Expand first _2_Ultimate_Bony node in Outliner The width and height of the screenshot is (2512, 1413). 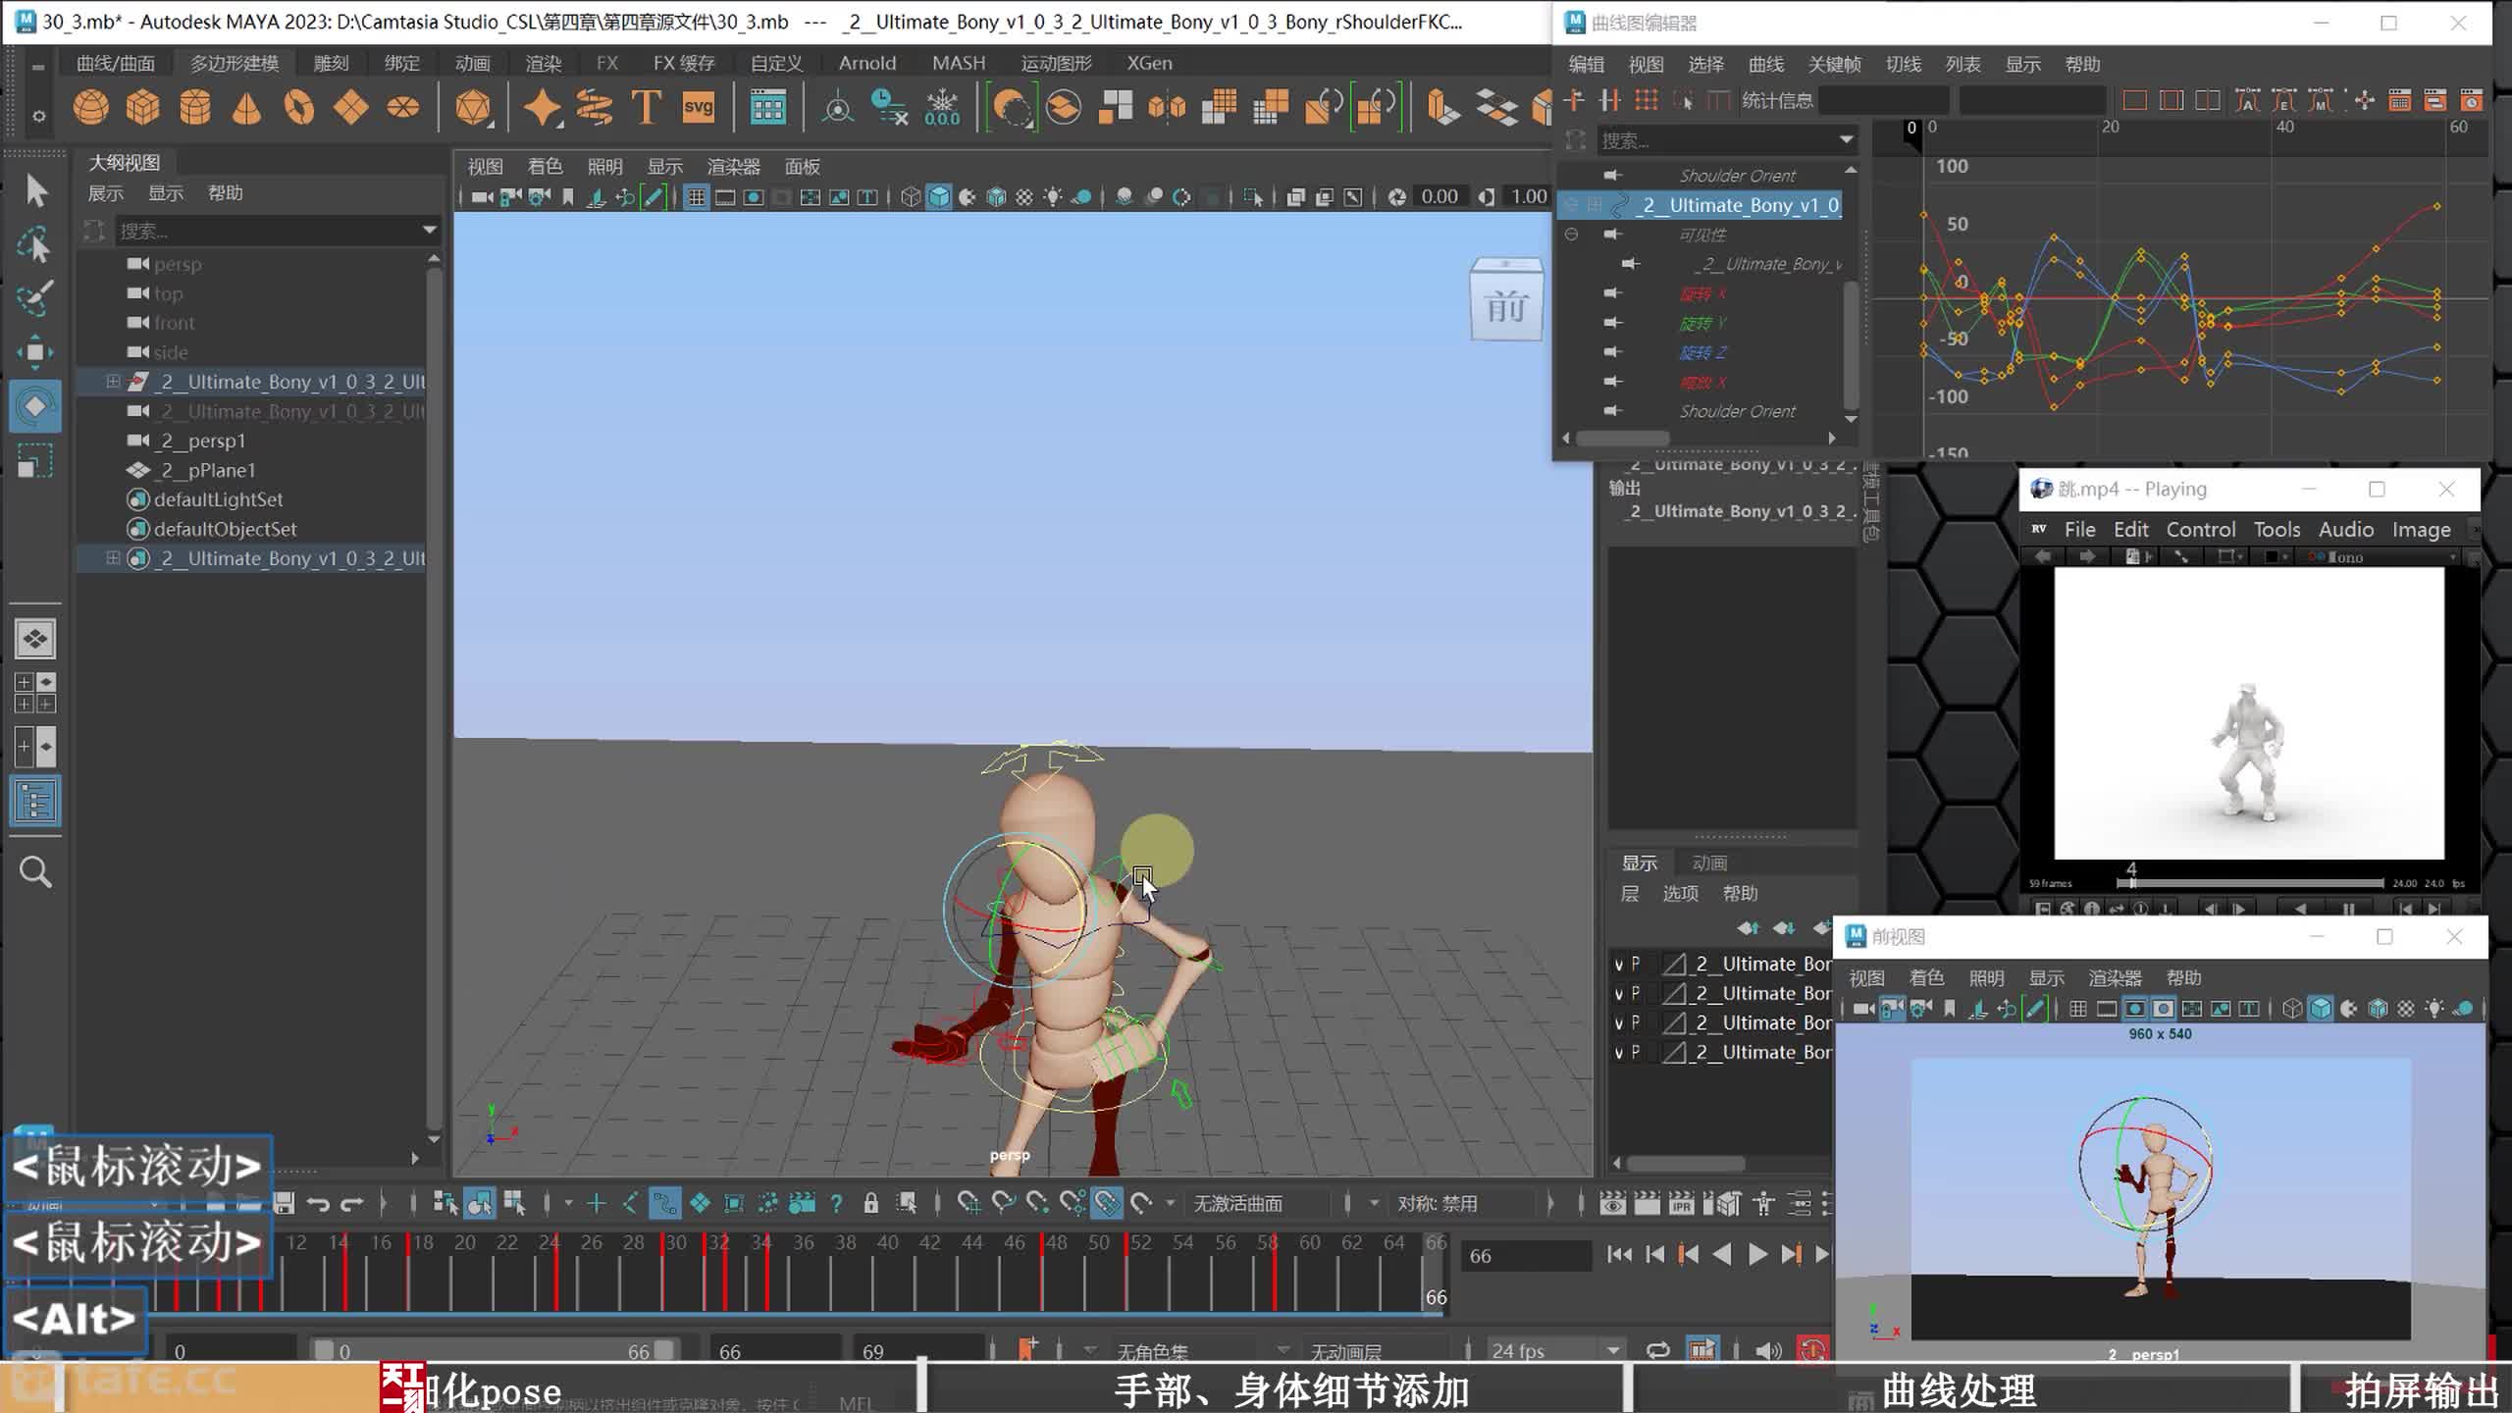(x=113, y=382)
